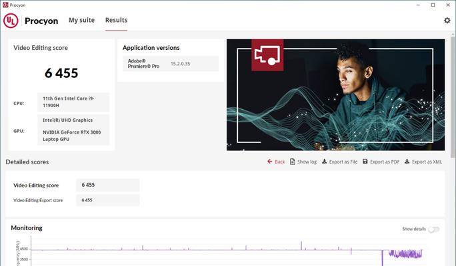Open the Results tab
The image size is (456, 266).
click(116, 21)
